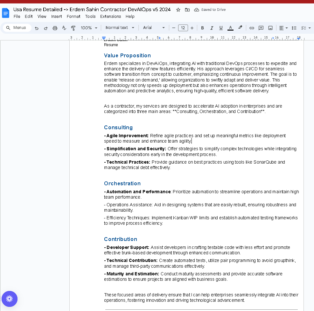The height and width of the screenshot is (311, 314).
Task: Undo the last action
Action: pos(37,28)
